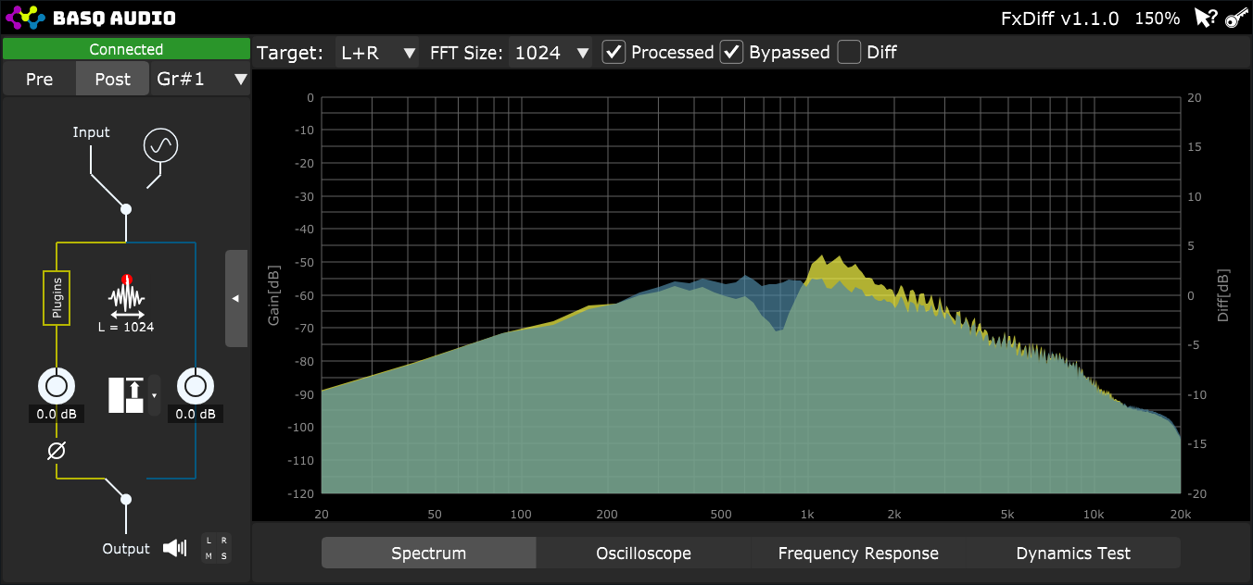Click the Plugins box in signal path
The image size is (1253, 585).
coord(57,298)
